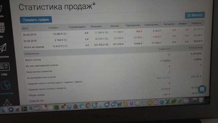The image size is (218, 123).
Task: Open Photos app in the dock
Action: pos(63,107)
